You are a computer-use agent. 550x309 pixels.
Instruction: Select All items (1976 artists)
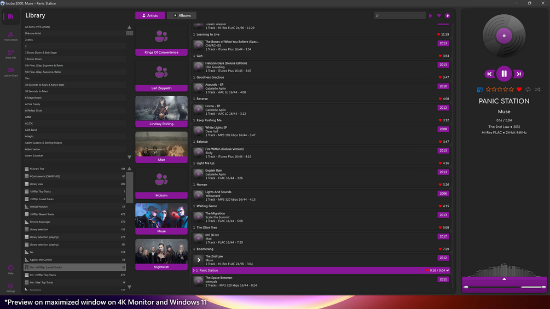(74, 27)
